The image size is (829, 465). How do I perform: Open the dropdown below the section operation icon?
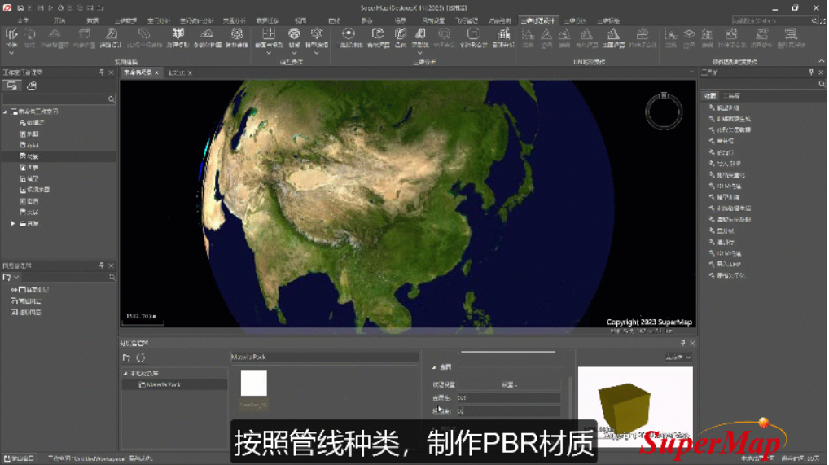coord(269,54)
